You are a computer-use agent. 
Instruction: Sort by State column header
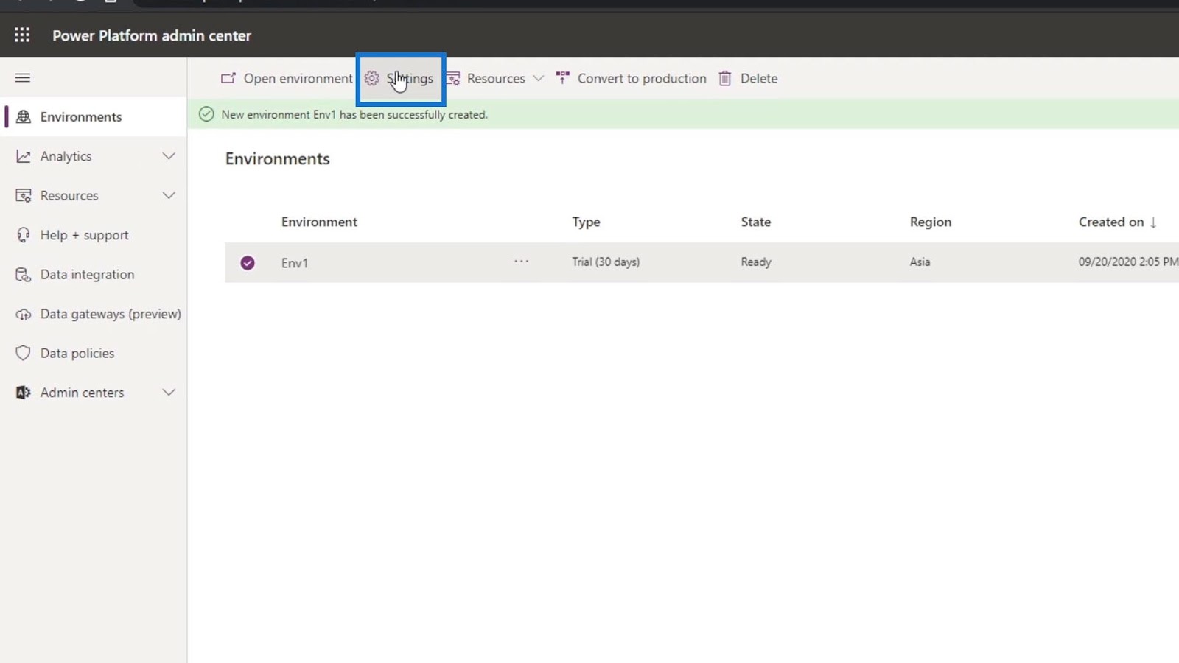point(755,222)
